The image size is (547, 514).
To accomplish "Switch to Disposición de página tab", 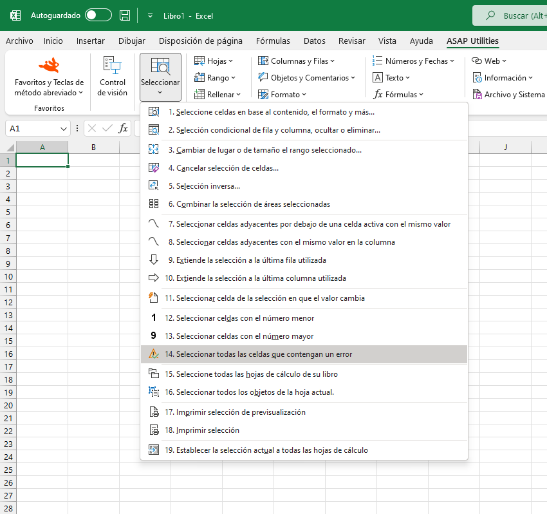I will click(201, 41).
